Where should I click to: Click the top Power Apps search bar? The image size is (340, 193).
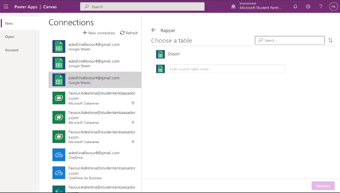(x=142, y=6)
